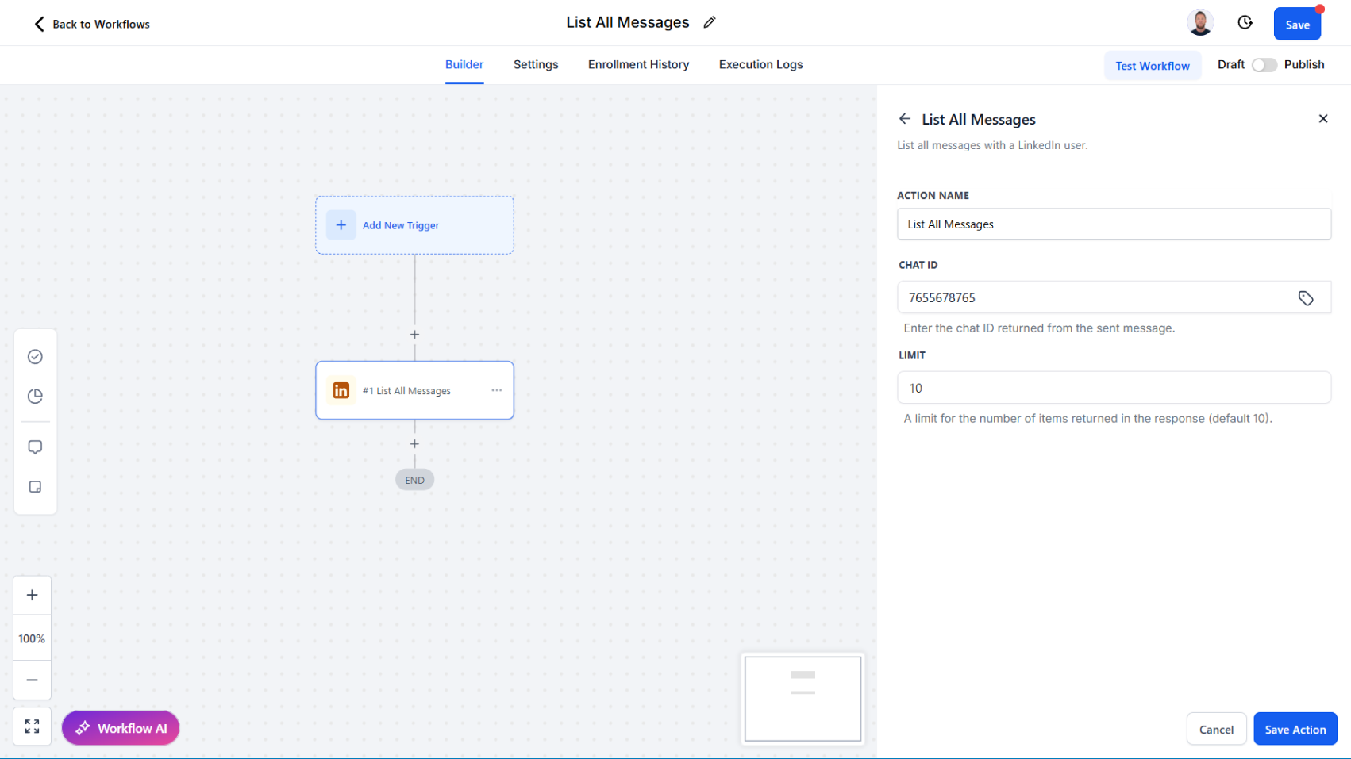Select the notes icon at sidebar bottom

click(35, 486)
